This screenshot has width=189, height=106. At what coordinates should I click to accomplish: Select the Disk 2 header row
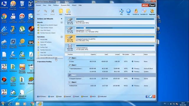tap(112, 65)
